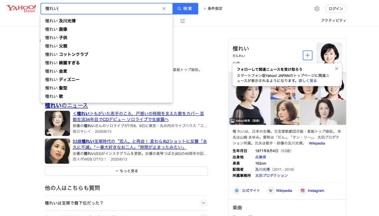Open the 檀れいのニュース heading link
379x216 pixels.
point(66,105)
